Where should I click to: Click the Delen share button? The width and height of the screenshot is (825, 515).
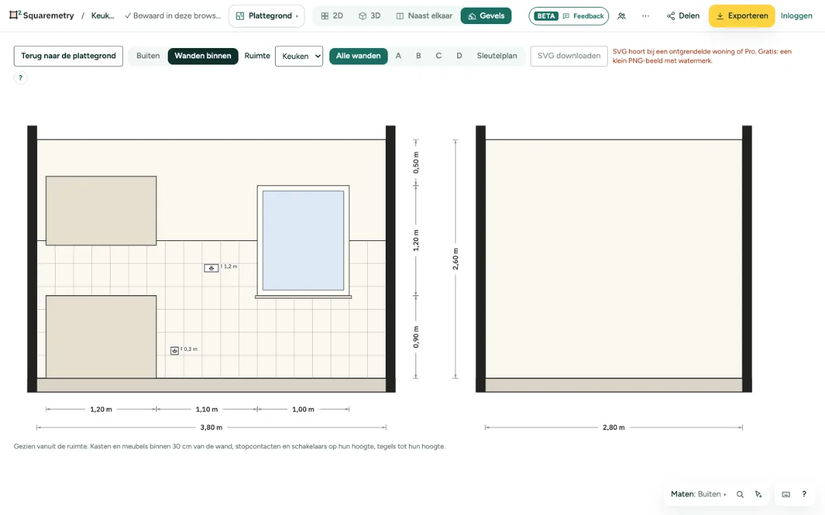coord(683,16)
